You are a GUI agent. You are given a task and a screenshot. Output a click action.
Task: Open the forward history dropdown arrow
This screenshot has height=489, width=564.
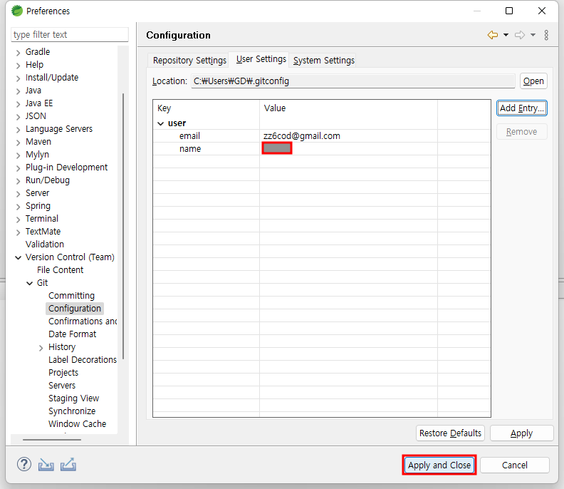[x=533, y=35]
